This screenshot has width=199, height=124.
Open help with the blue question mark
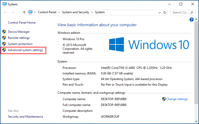pyautogui.click(x=191, y=20)
